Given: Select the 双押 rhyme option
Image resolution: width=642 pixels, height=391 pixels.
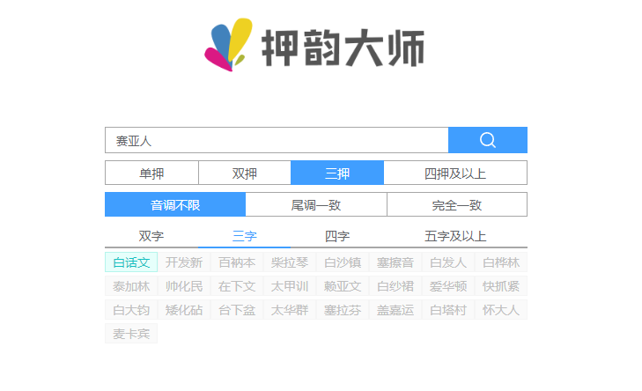Looking at the screenshot, I should [x=245, y=173].
